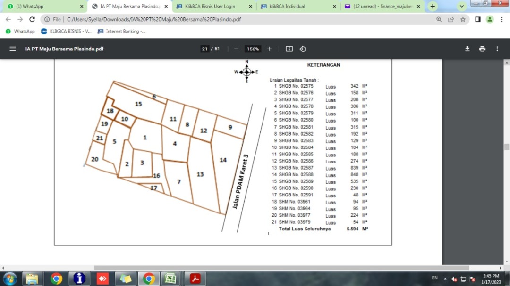510x286 pixels.
Task: Open the PDF viewer more actions menu
Action: pyautogui.click(x=497, y=49)
